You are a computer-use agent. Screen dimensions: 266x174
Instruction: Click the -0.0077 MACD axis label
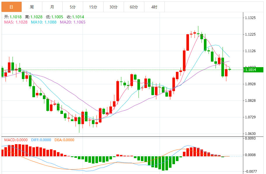tap(250, 171)
